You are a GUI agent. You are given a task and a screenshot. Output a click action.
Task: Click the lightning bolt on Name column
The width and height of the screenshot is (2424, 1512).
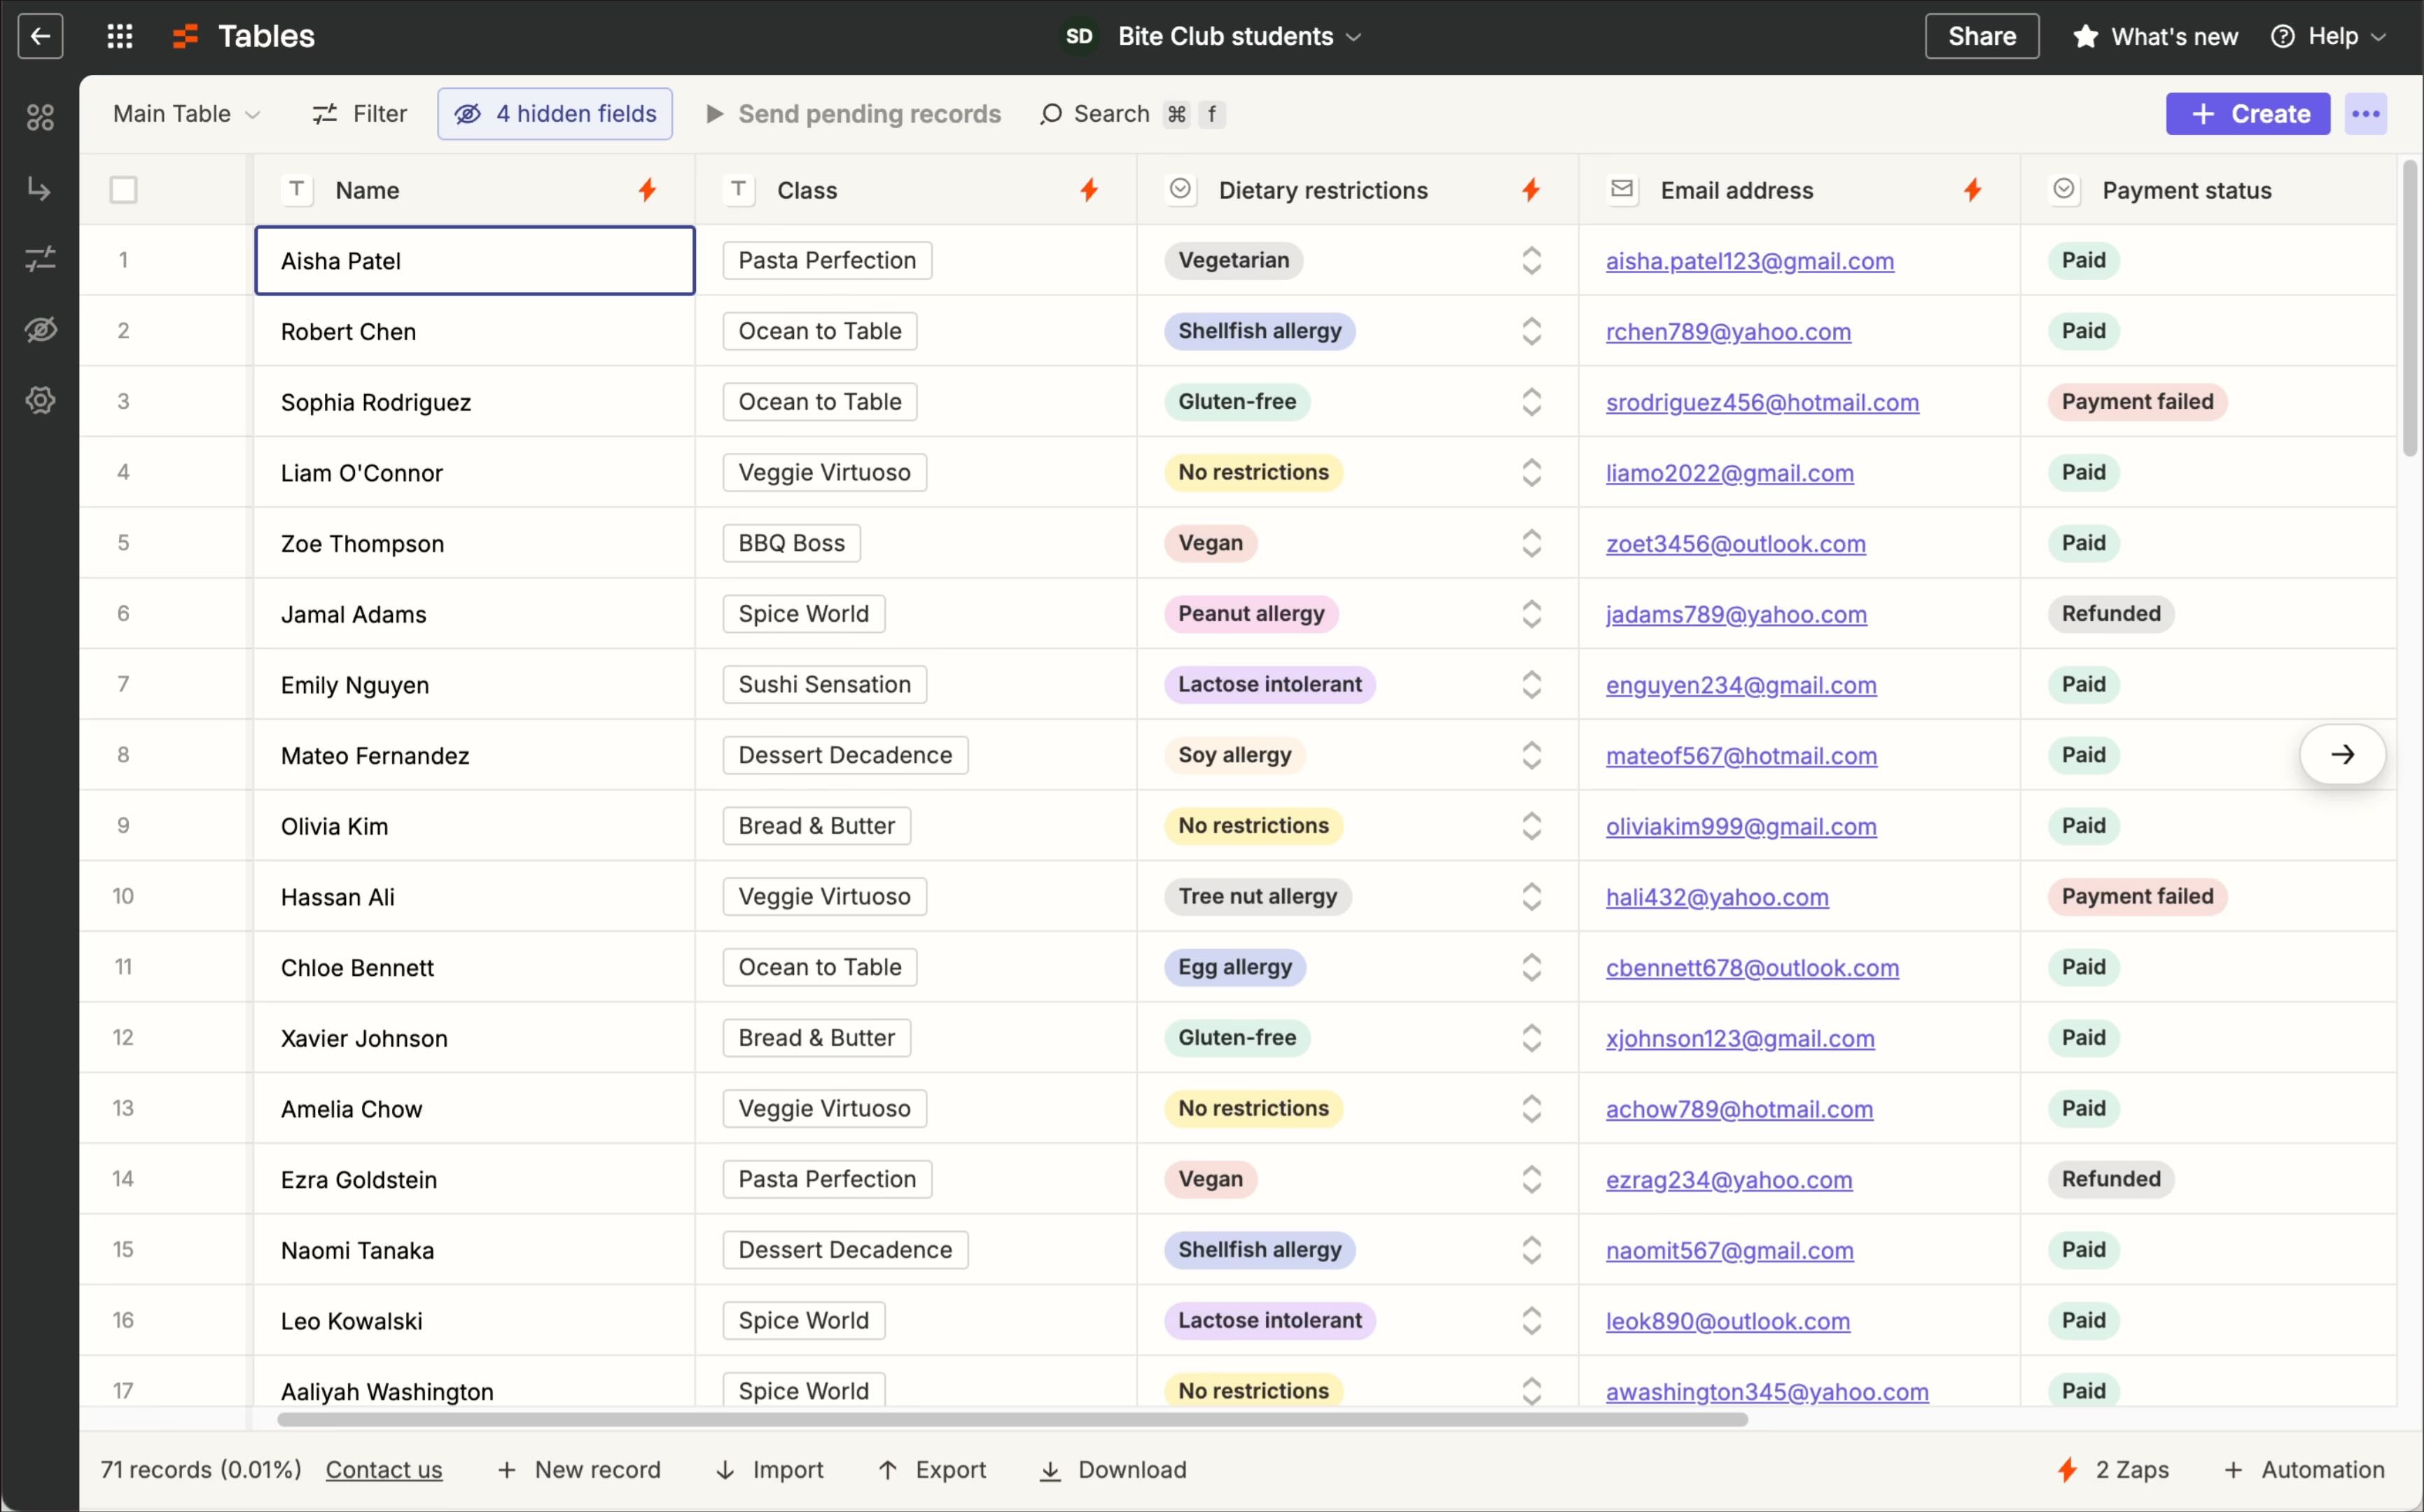click(x=647, y=189)
